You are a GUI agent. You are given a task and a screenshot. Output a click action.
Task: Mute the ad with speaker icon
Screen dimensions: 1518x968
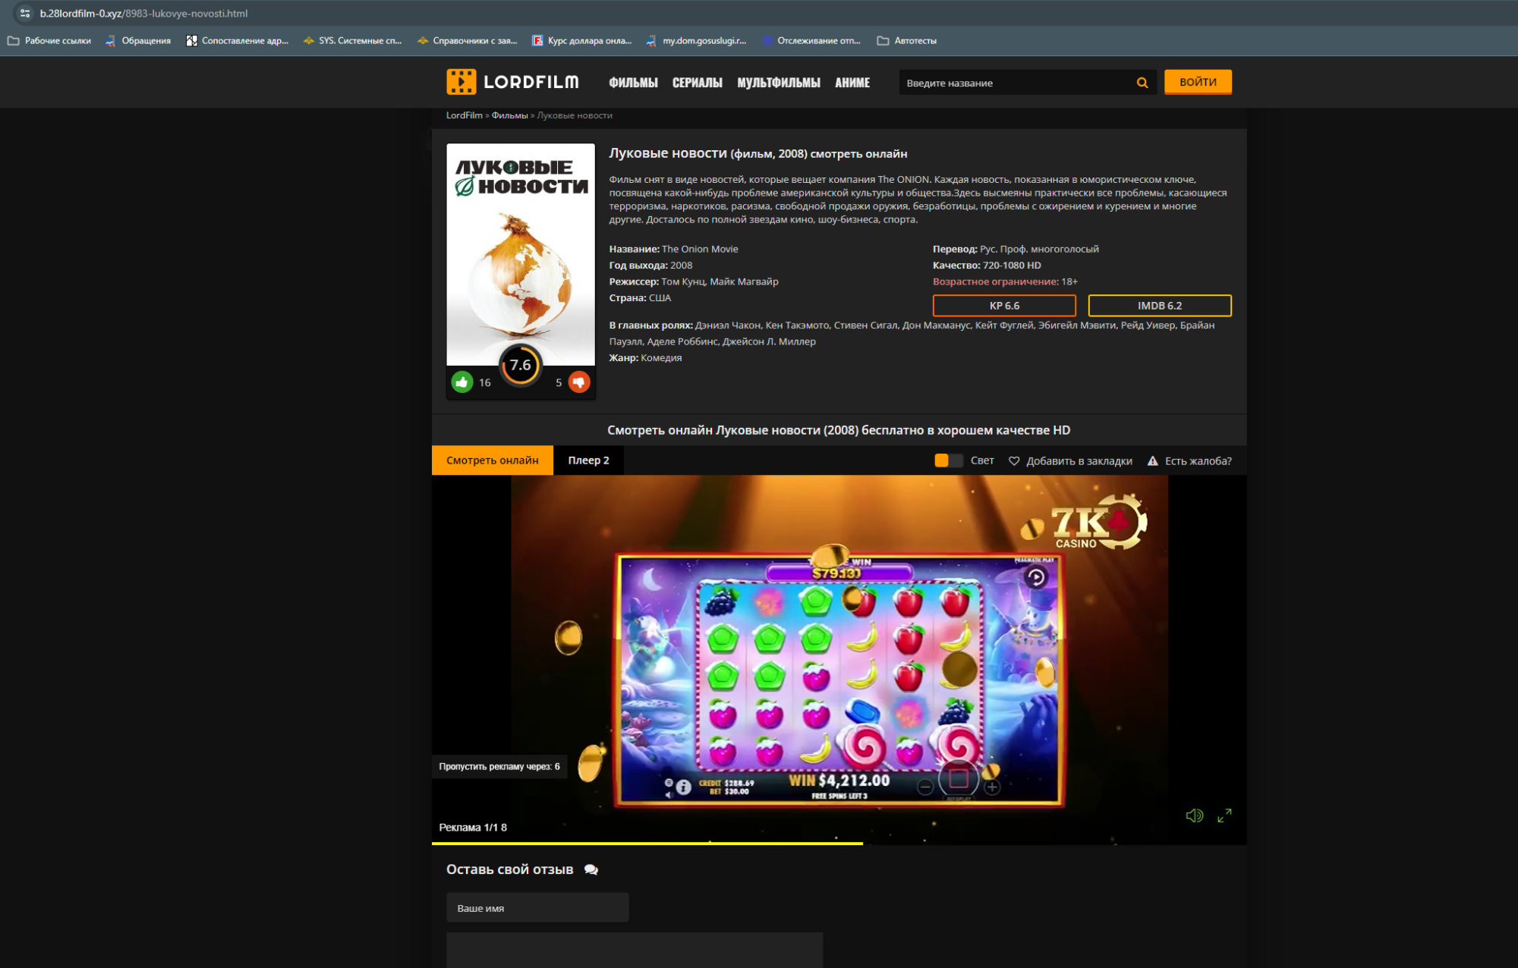click(x=1194, y=816)
